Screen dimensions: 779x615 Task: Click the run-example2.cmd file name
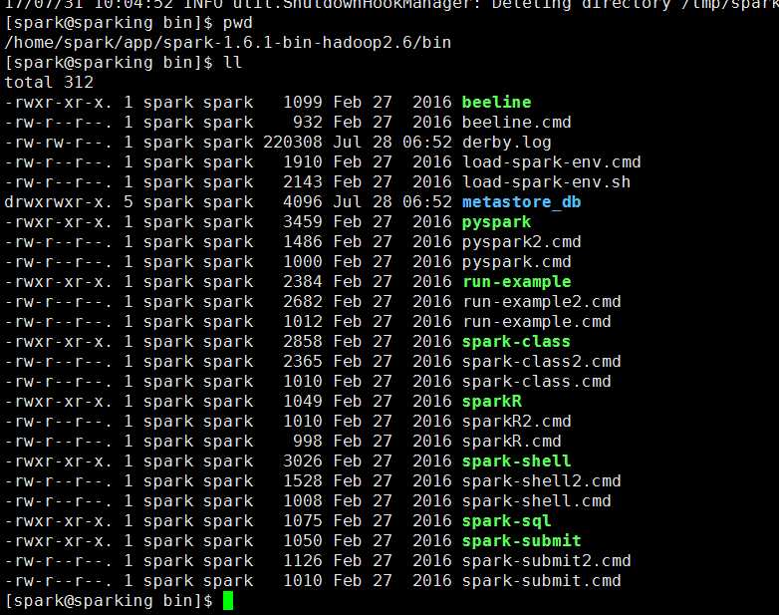(541, 302)
